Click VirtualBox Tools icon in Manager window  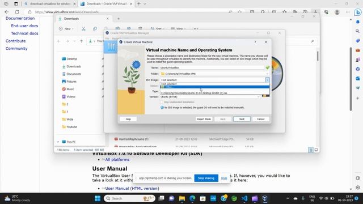pyautogui.click(x=111, y=46)
